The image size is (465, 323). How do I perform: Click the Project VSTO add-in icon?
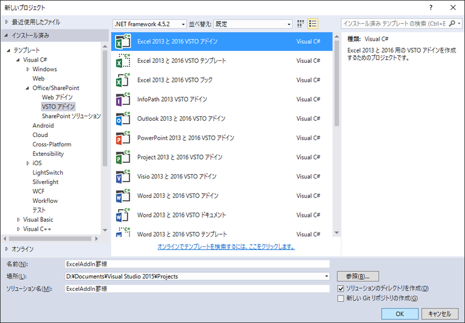click(x=123, y=157)
